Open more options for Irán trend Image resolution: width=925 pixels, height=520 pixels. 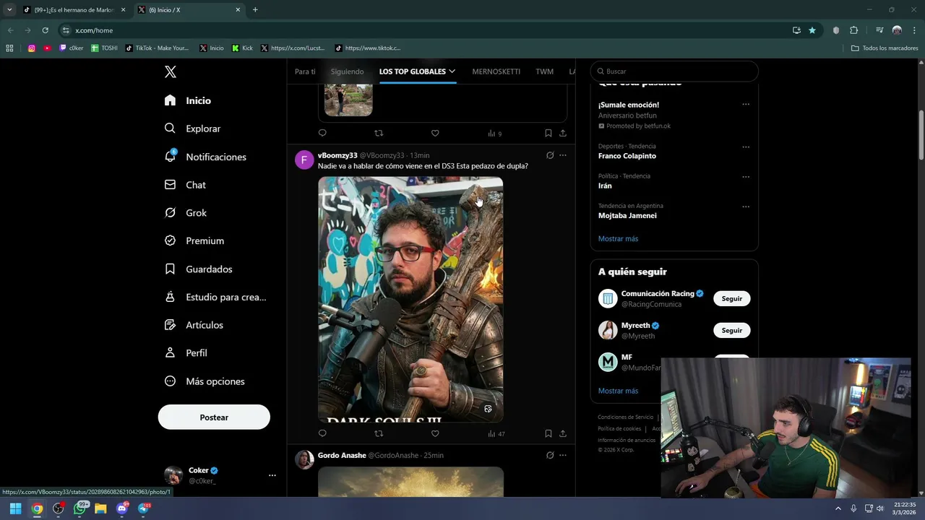746,176
